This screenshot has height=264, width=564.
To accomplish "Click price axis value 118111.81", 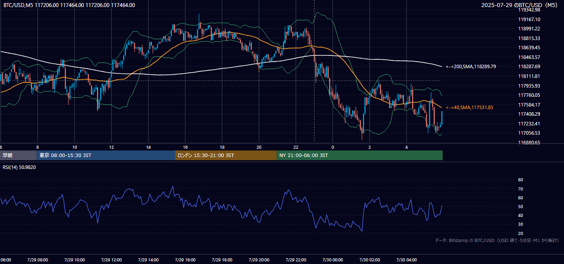I will click(529, 76).
